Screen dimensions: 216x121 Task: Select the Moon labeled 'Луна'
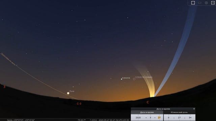(x=68, y=93)
